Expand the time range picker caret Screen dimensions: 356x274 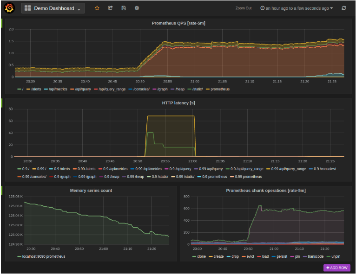tap(331, 8)
